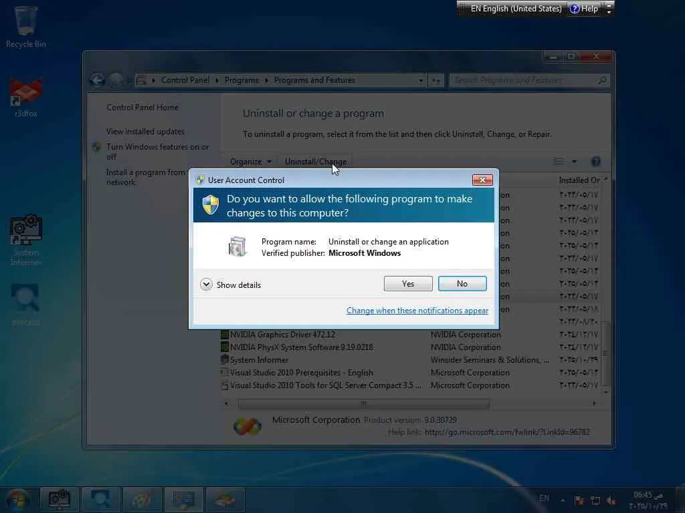
Task: Click Winsider Seminars & Solutions publisher cell
Action: tap(490, 360)
